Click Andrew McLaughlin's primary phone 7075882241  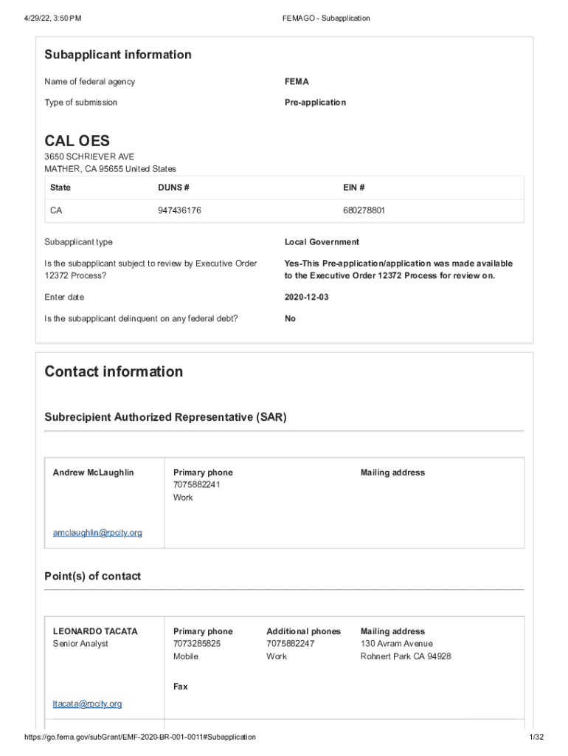coord(197,485)
